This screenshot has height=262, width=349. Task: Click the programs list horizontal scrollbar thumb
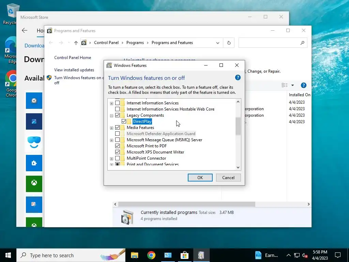click(186, 204)
